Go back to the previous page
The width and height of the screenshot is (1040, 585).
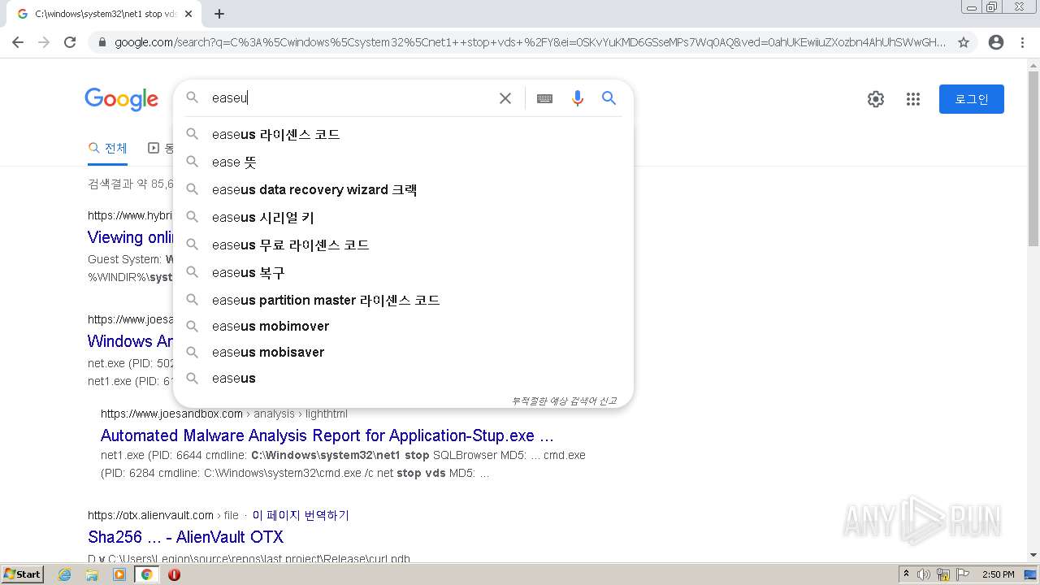tap(18, 42)
